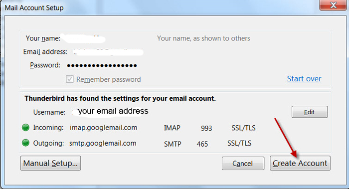Click the Email address input field

(x=108, y=52)
